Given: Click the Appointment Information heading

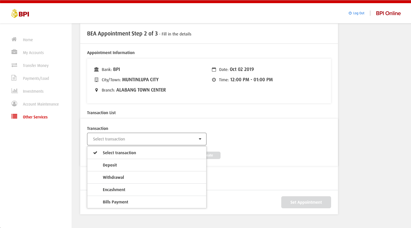Looking at the screenshot, I should click(x=111, y=53).
